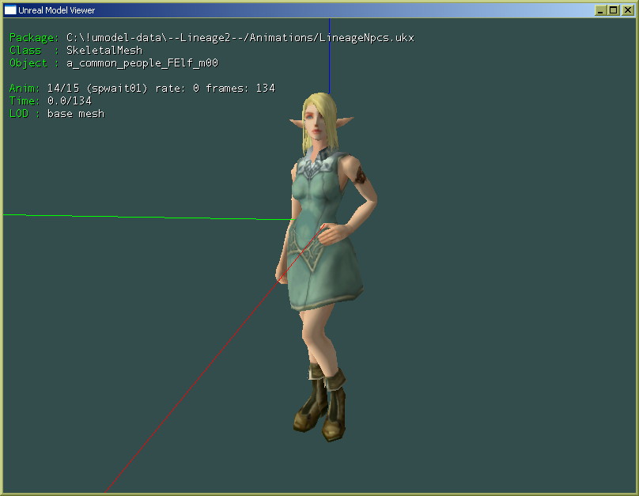This screenshot has height=496, width=639.
Task: Click the Unreal Model Viewer window icon
Action: point(10,10)
